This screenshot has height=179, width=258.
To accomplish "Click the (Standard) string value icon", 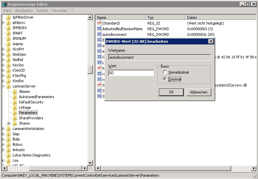I will click(99, 23).
